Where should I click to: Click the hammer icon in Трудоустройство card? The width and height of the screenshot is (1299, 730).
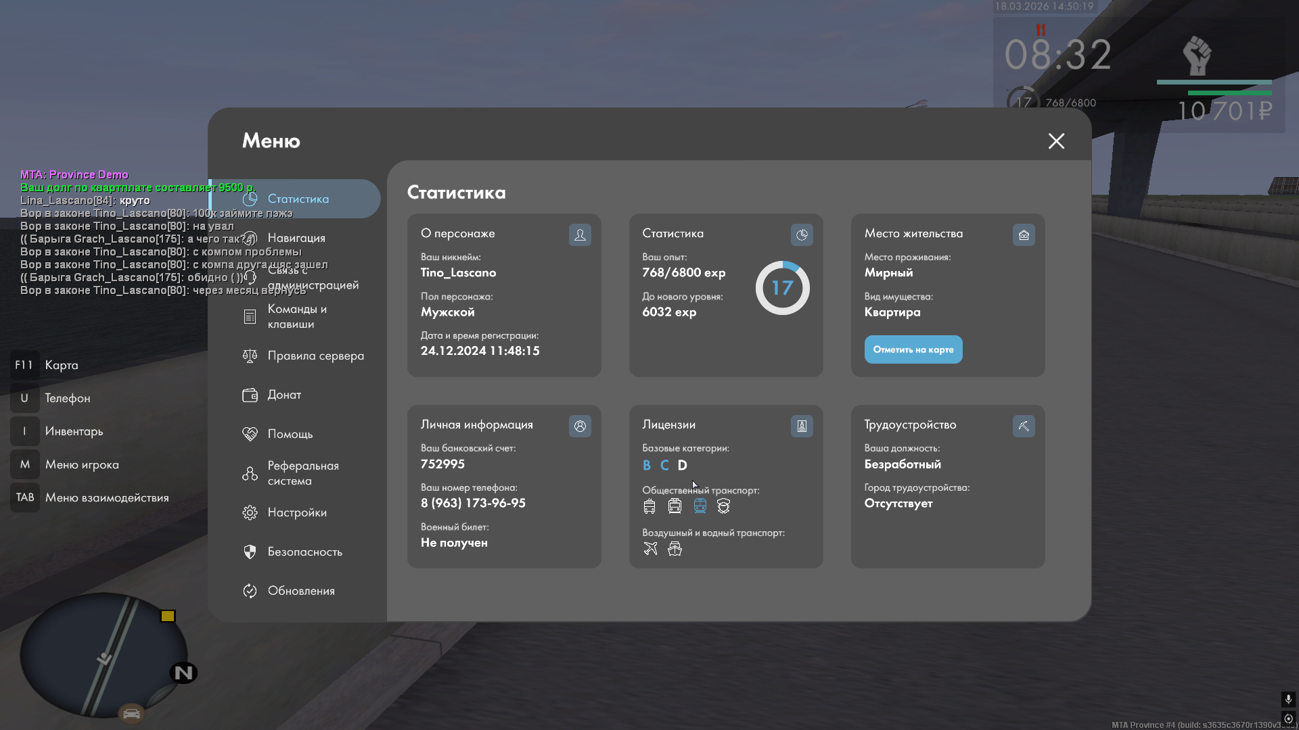[1024, 426]
